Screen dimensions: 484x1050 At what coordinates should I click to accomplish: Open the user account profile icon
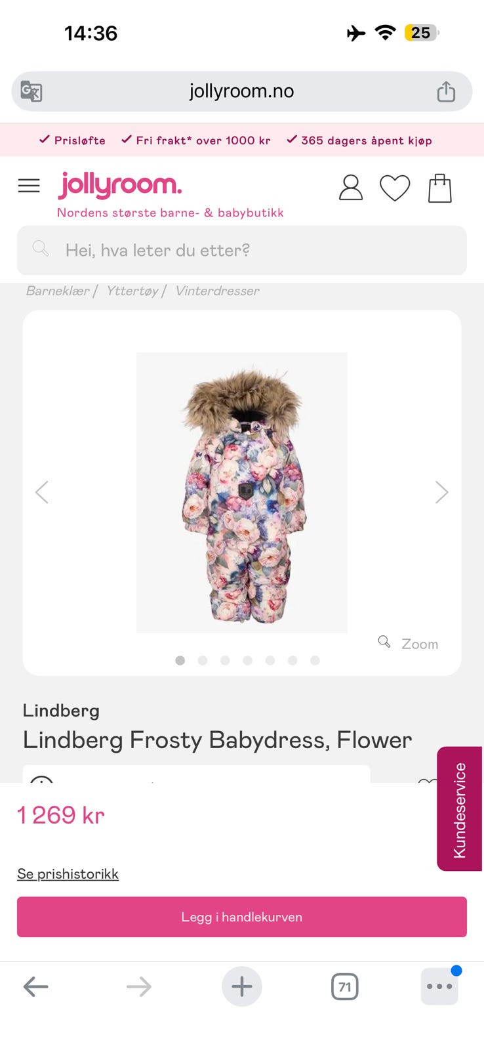point(351,188)
